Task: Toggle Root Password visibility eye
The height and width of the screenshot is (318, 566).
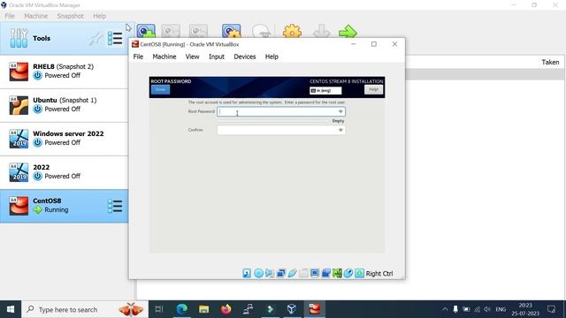Action: pos(340,111)
